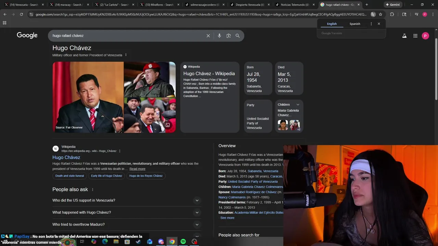Open the Hugo Chávez Wikipedia result title

pyautogui.click(x=66, y=158)
